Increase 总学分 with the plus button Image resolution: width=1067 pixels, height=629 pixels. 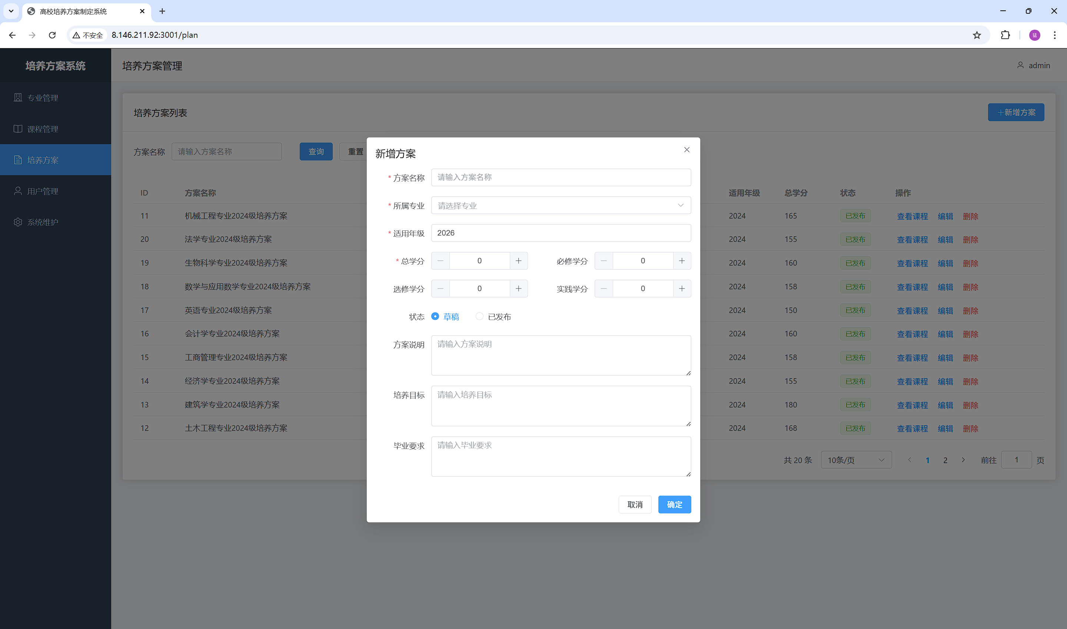coord(518,261)
